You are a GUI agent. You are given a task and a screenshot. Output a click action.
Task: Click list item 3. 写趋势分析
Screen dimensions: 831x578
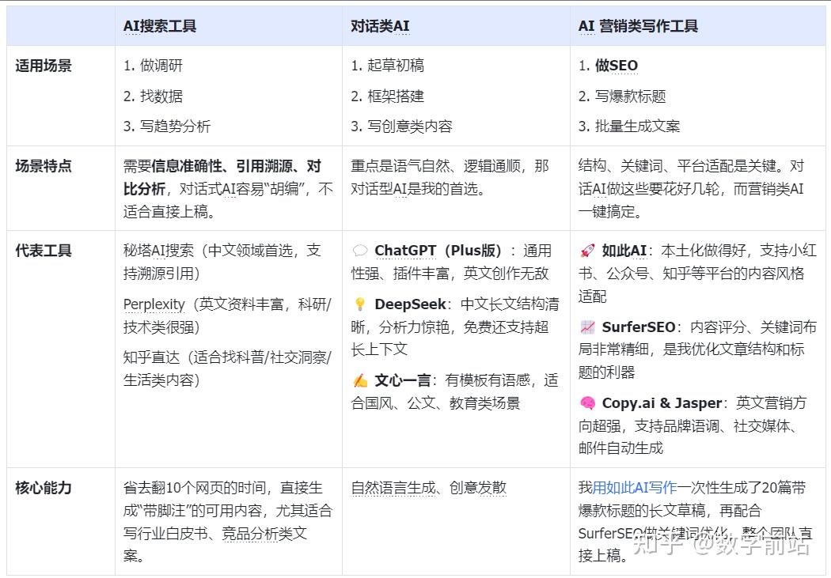(167, 127)
